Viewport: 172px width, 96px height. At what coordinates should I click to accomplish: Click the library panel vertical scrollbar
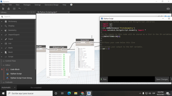point(35,45)
